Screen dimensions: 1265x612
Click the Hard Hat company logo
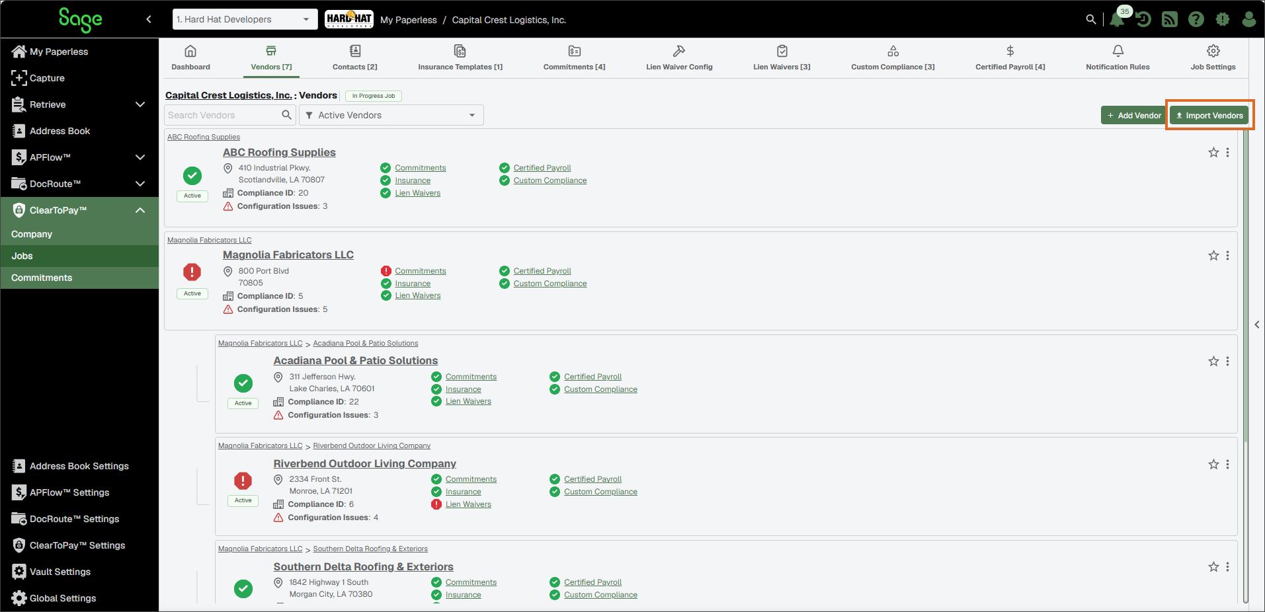[349, 19]
